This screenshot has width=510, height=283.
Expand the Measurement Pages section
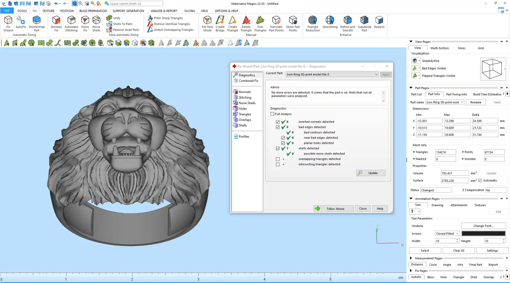(x=411, y=258)
